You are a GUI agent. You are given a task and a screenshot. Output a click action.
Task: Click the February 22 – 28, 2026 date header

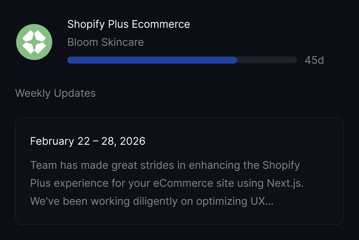87,141
